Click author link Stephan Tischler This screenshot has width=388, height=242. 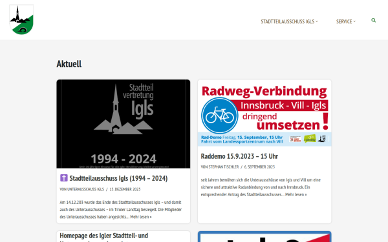click(x=224, y=167)
